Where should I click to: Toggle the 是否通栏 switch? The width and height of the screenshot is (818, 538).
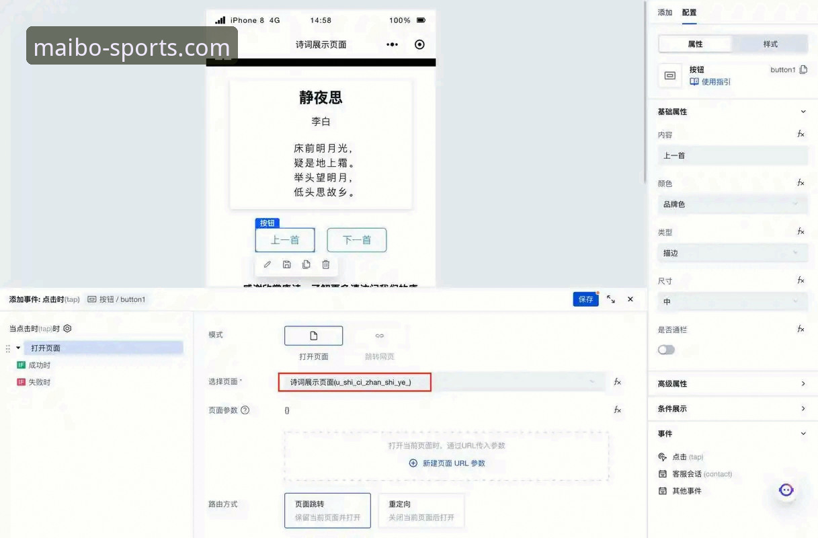tap(666, 350)
